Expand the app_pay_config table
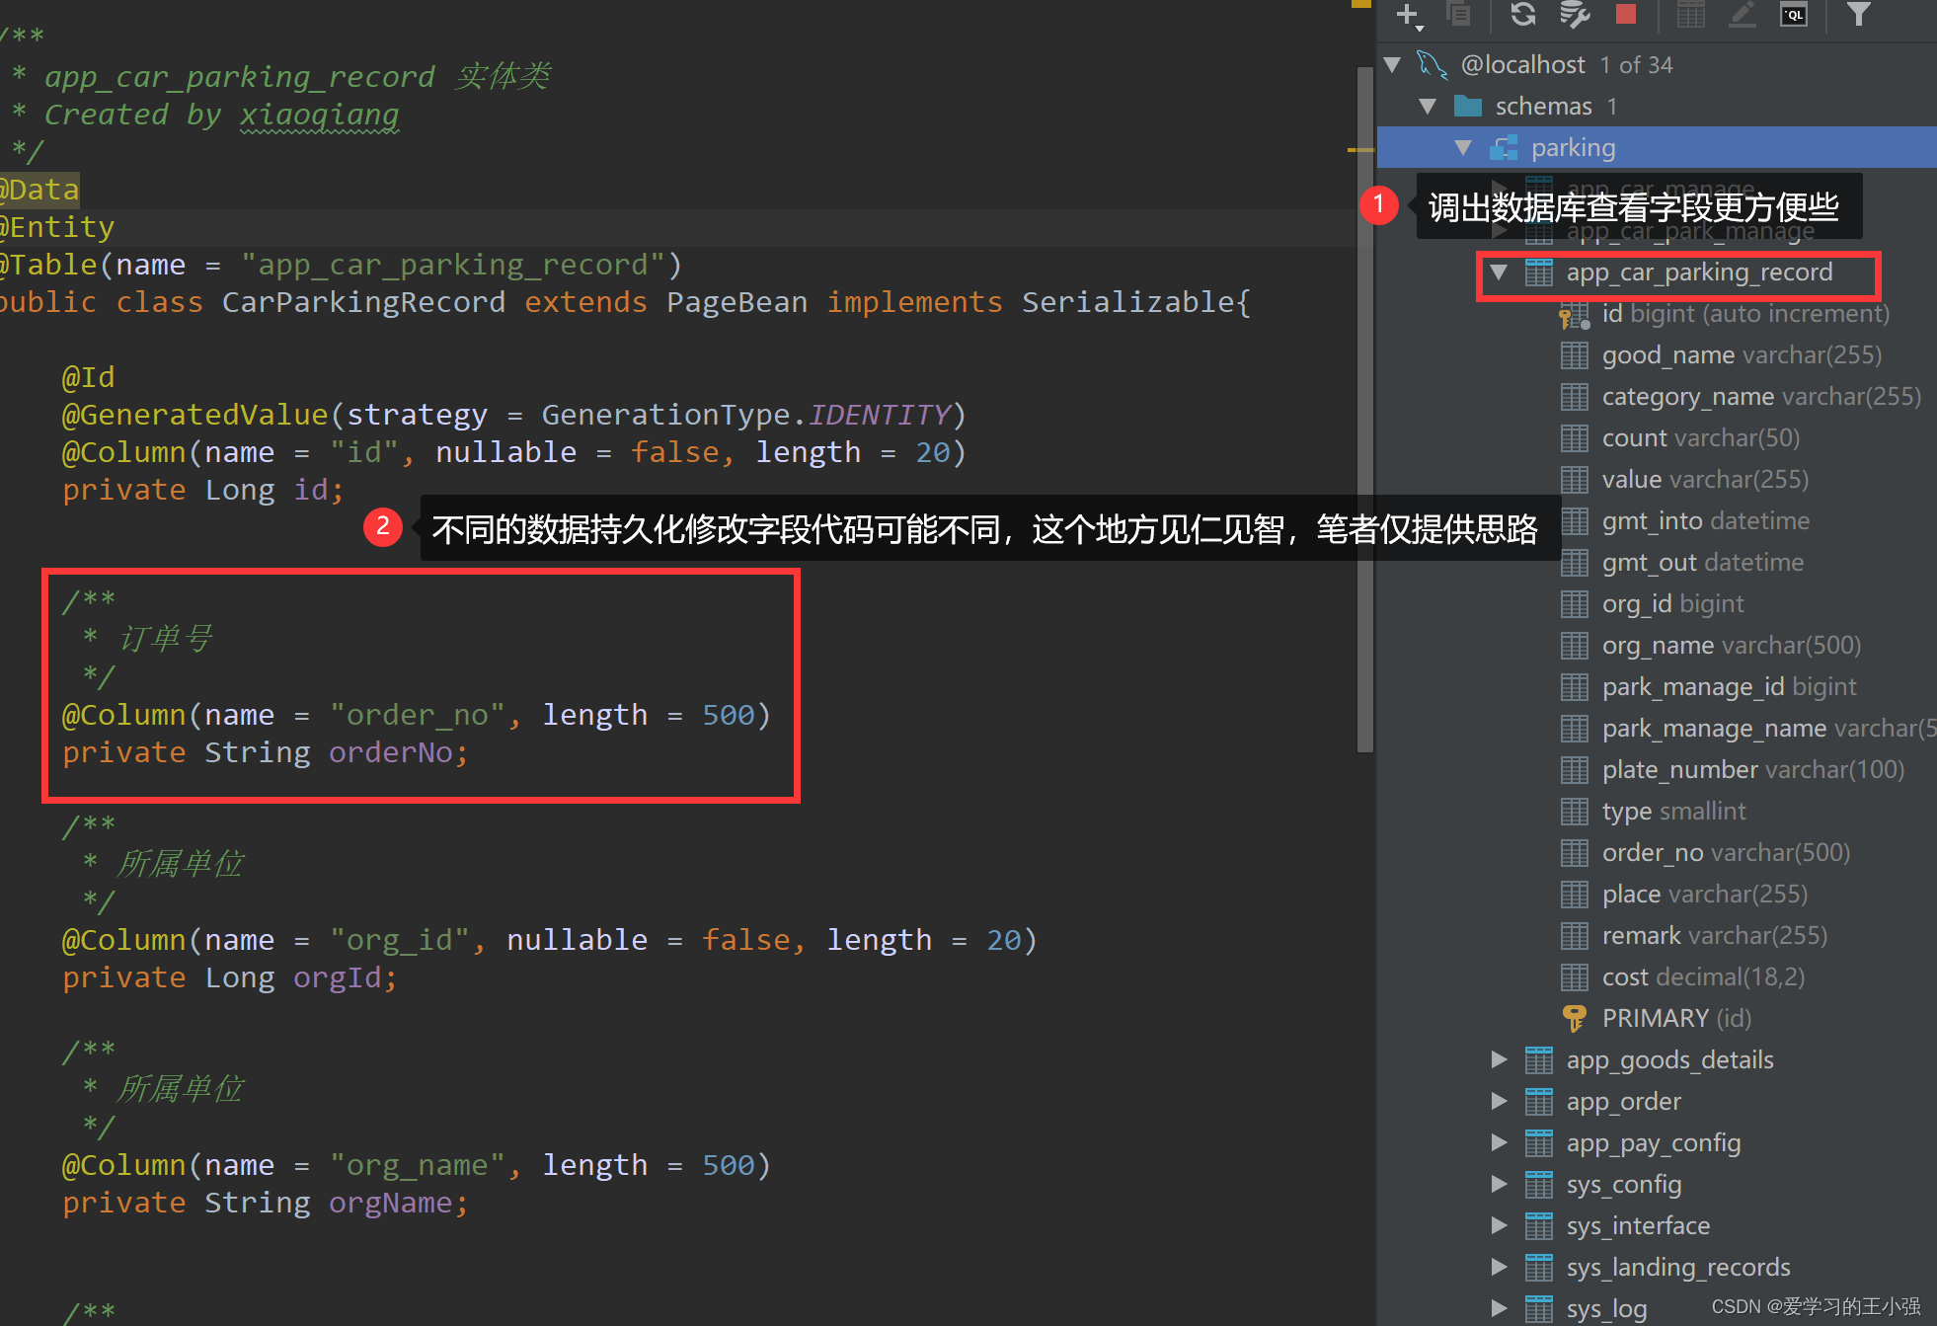The width and height of the screenshot is (1937, 1326). [x=1499, y=1143]
